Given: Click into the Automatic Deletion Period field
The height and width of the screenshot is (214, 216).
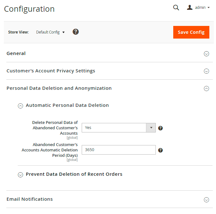Looking at the screenshot, I should (118, 150).
